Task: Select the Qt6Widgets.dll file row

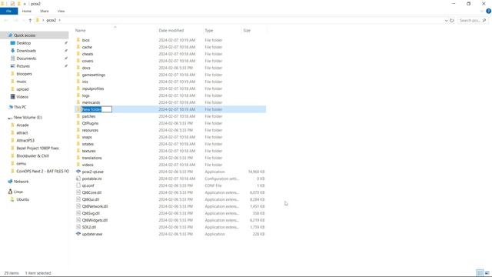Action: pyautogui.click(x=171, y=220)
